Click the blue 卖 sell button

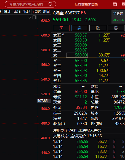point(79,28)
